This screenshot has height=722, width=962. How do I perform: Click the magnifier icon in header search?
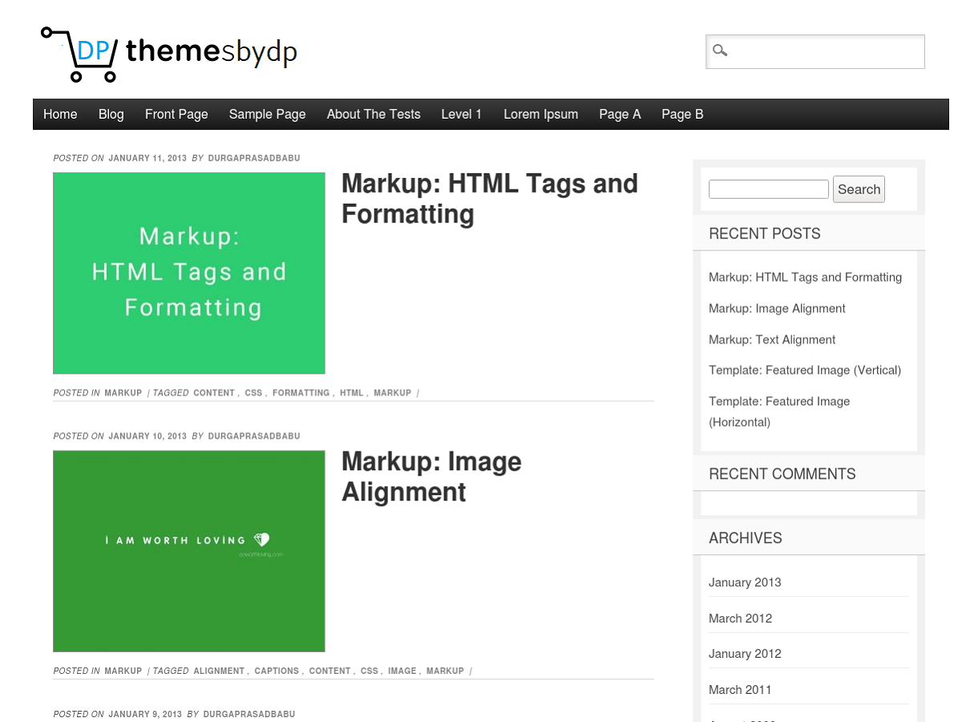click(720, 51)
